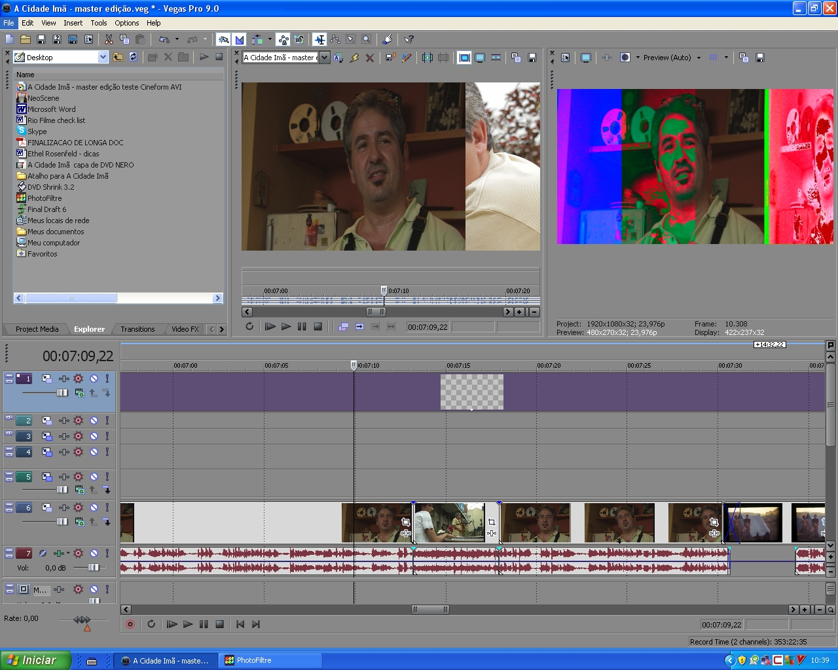Expand the Preview (Auto) quality dropdown
The width and height of the screenshot is (838, 670).
pos(699,58)
